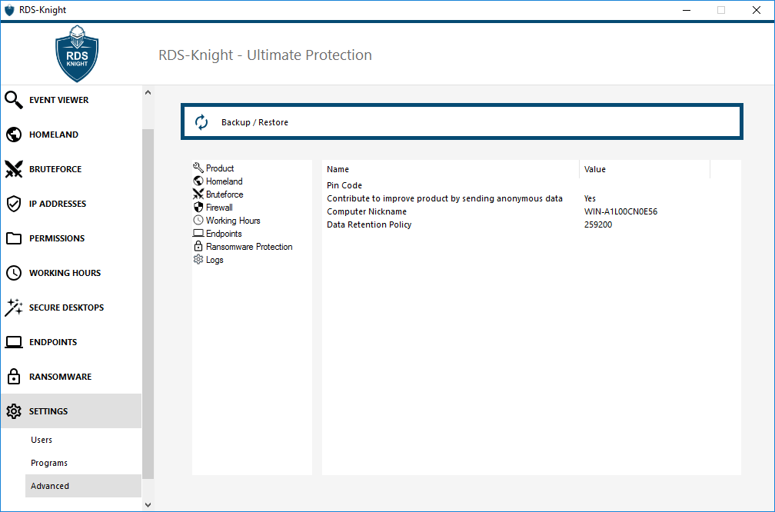Select Firewall in the settings category list
This screenshot has height=512, width=775.
pos(219,208)
